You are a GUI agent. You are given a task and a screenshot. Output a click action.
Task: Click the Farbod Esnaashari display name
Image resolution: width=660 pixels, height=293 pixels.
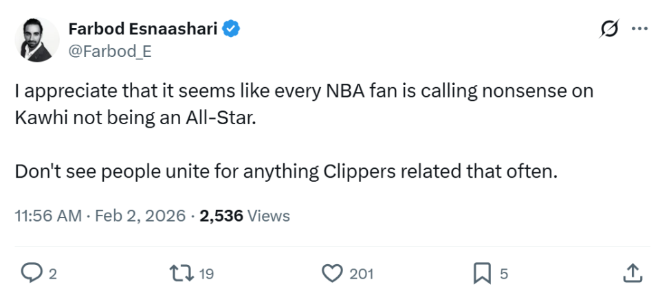click(x=143, y=29)
